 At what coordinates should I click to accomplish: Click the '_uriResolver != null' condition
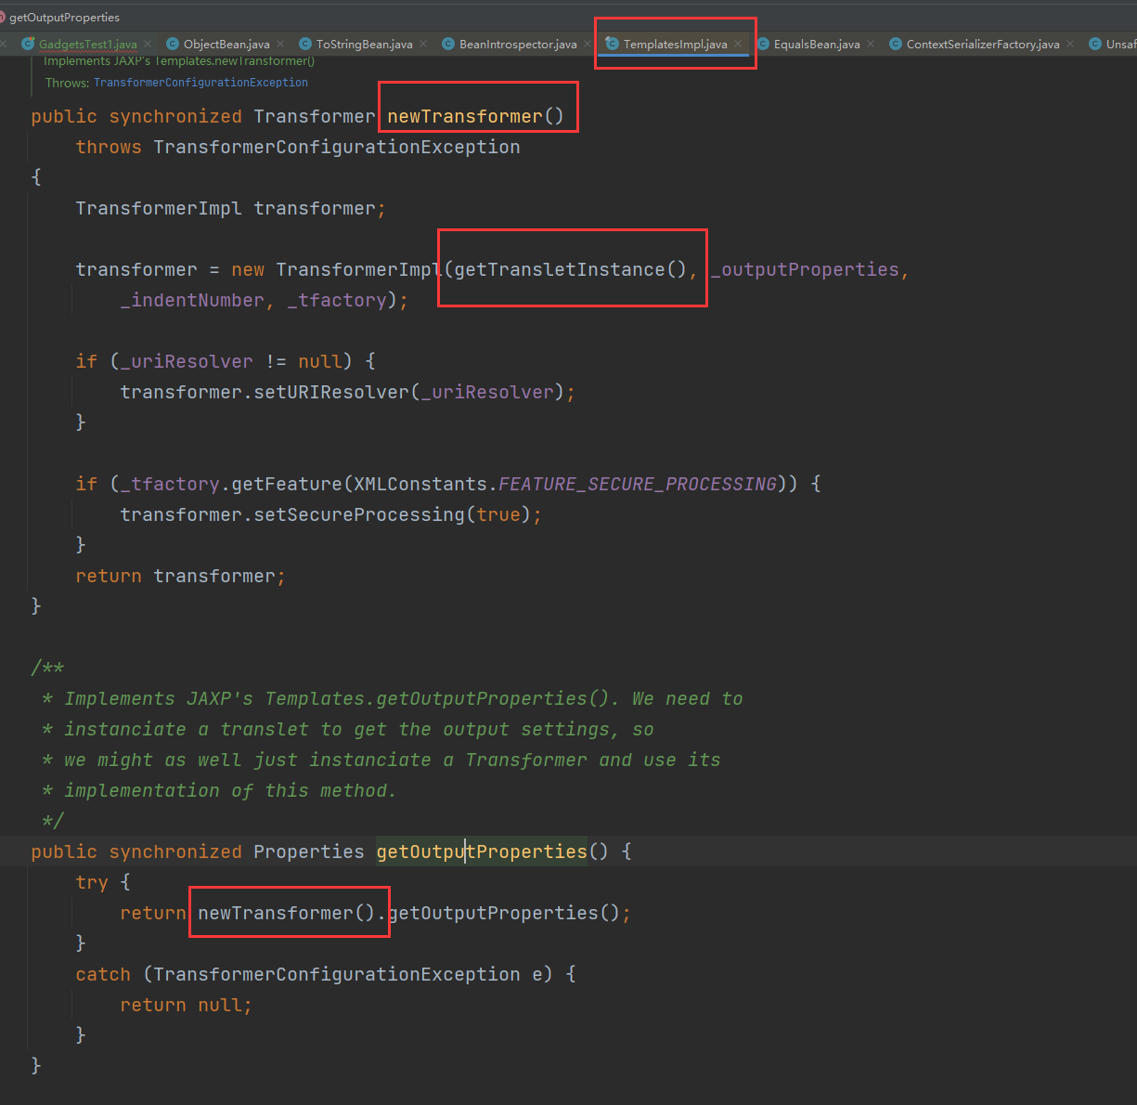coord(231,361)
